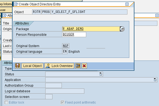Click the dialog title bar icon

(16, 4)
